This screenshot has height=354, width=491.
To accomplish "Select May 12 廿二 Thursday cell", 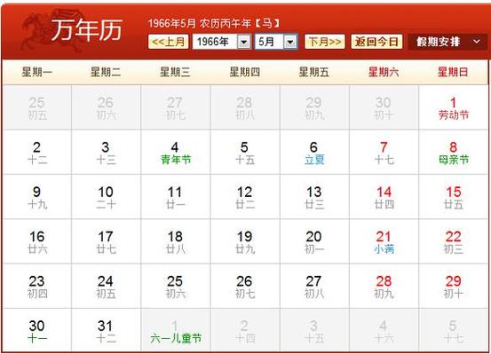I will 245,197.
